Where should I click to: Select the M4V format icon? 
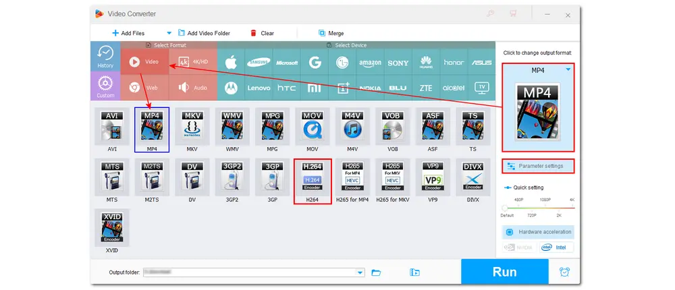point(352,126)
